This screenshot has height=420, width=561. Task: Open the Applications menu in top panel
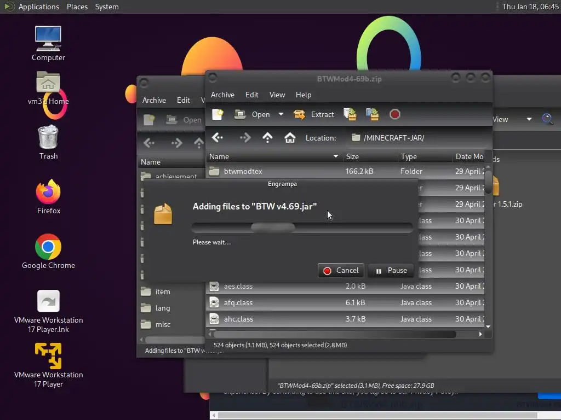point(39,7)
